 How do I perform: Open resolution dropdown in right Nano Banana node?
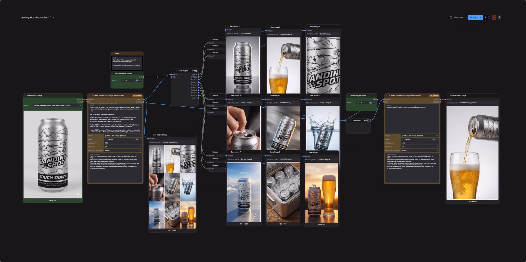pos(420,147)
